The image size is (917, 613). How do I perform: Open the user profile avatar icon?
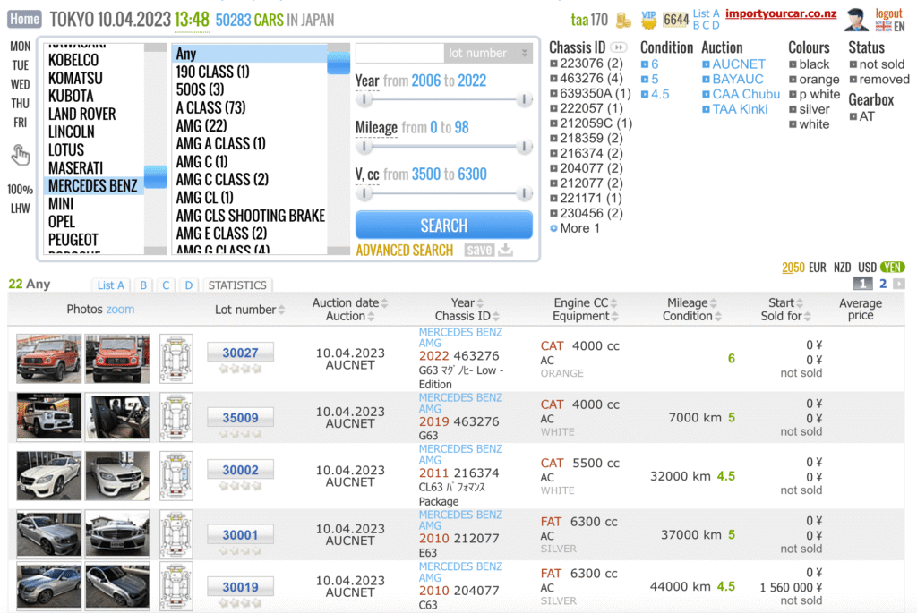pyautogui.click(x=857, y=20)
